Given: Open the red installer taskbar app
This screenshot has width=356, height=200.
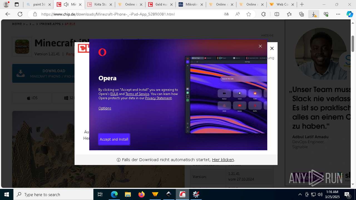Looking at the screenshot, I should [x=182, y=194].
